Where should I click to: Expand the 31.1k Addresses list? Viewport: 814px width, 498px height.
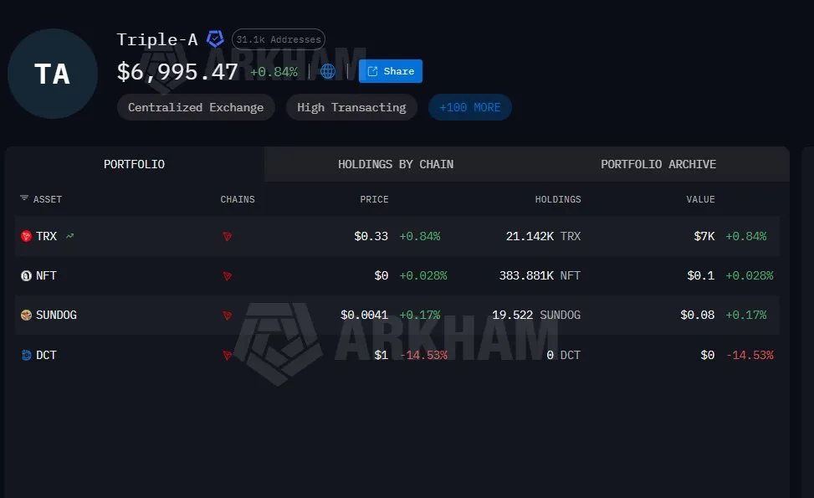pyautogui.click(x=279, y=39)
